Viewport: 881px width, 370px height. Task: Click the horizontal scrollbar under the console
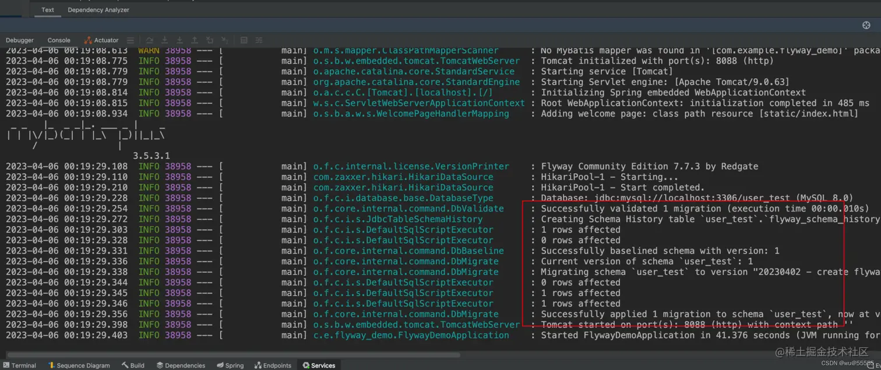click(x=234, y=354)
